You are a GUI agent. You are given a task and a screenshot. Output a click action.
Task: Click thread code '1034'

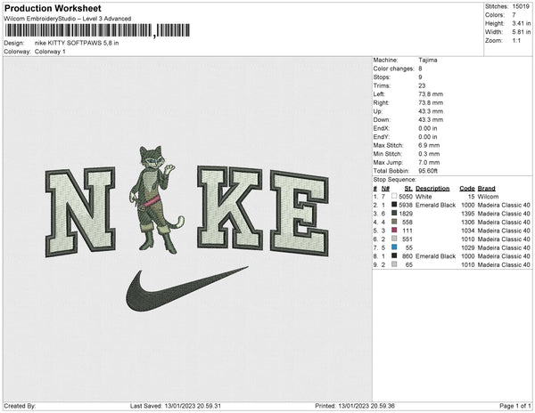coord(468,231)
